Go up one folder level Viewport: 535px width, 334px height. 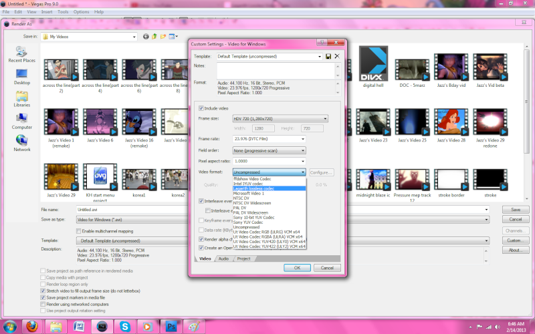coord(154,37)
